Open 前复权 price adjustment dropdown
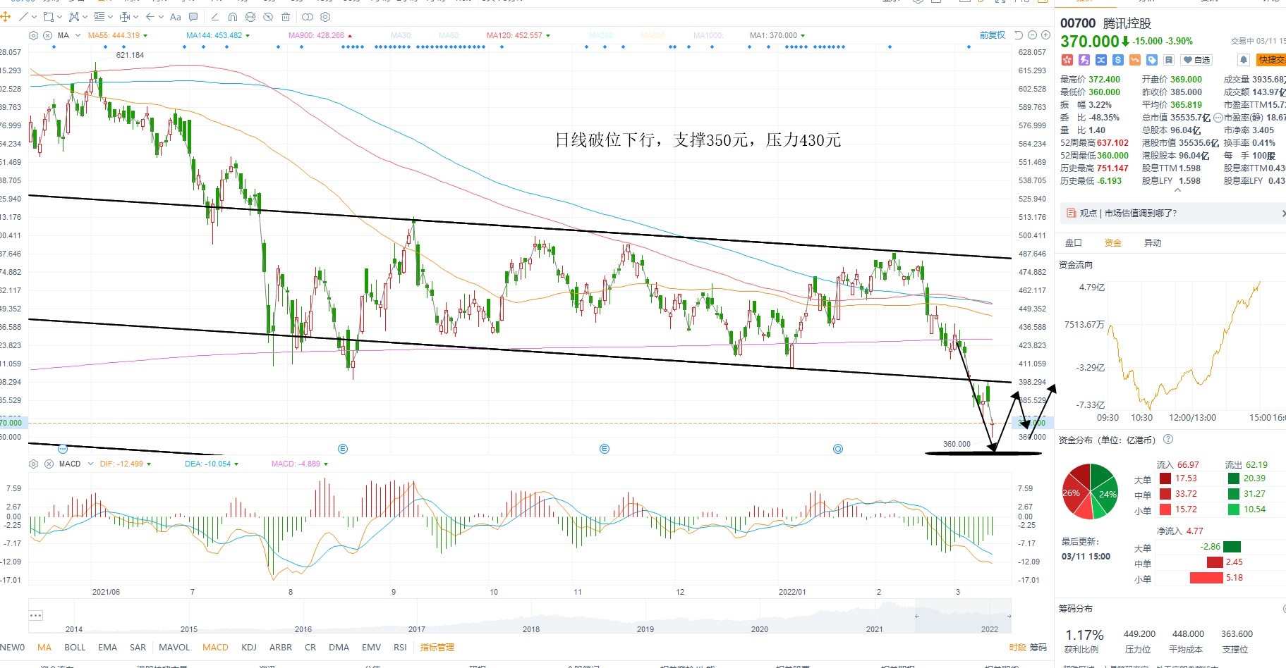This screenshot has width=1286, height=668. [992, 35]
